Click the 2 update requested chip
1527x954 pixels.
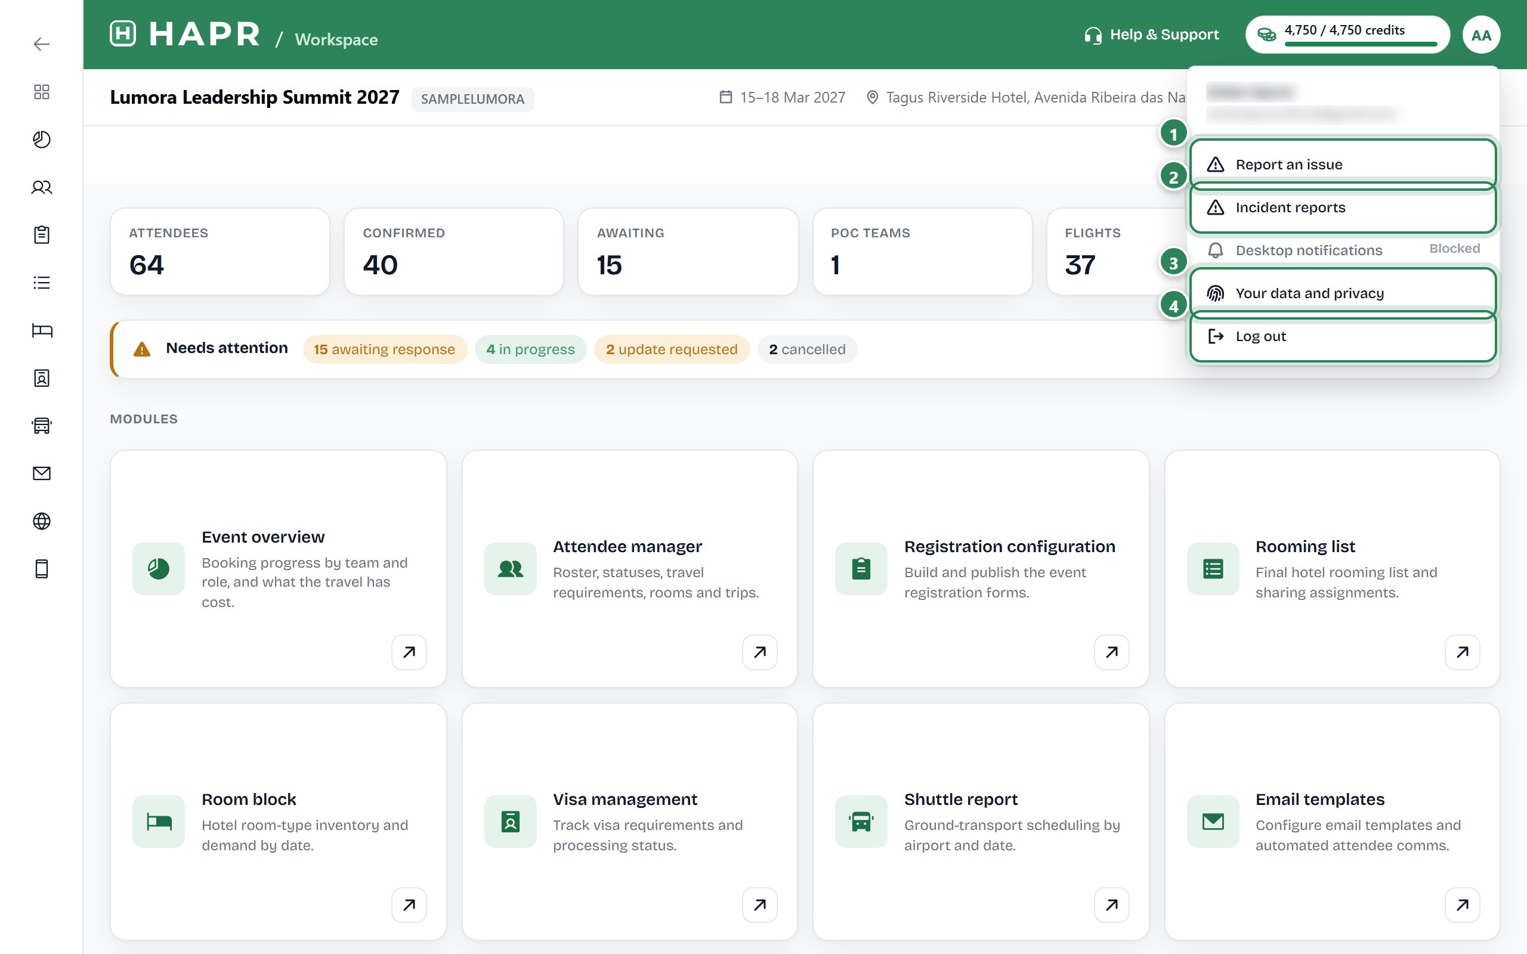coord(672,349)
